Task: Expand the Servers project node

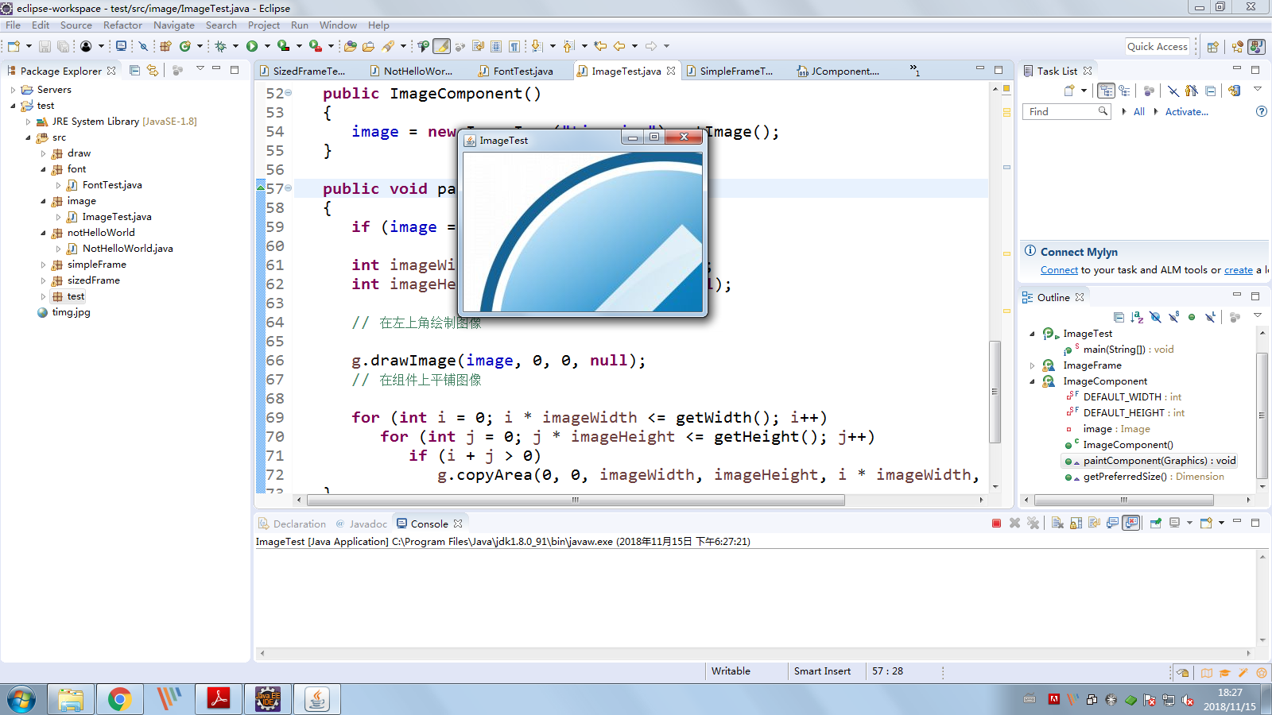Action: click(13, 90)
